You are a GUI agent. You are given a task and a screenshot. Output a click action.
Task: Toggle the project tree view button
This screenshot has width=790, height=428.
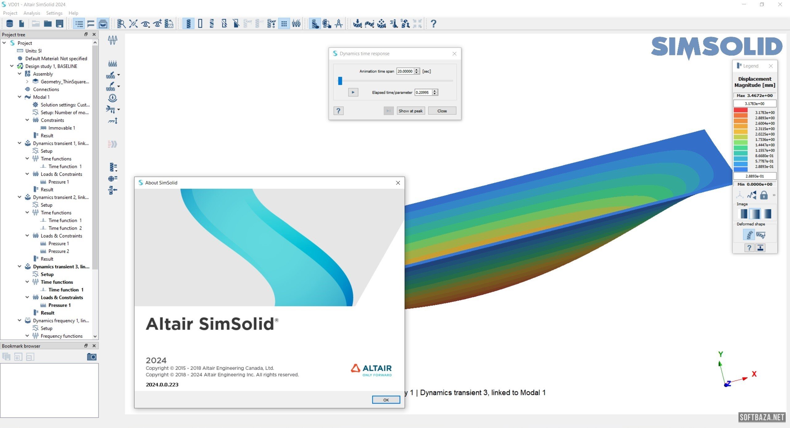(x=79, y=24)
